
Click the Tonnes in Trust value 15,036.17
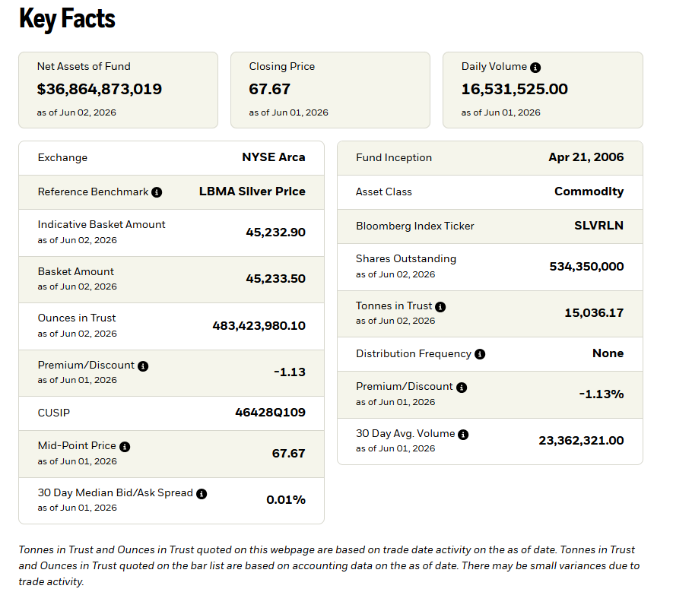click(x=594, y=313)
